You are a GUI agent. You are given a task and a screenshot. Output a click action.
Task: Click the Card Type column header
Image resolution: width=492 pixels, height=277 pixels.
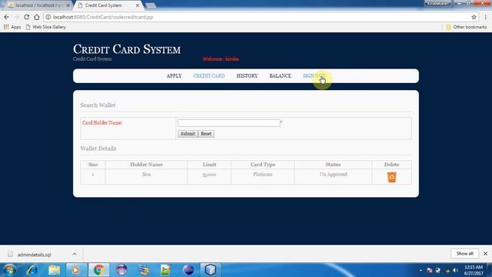tap(263, 165)
